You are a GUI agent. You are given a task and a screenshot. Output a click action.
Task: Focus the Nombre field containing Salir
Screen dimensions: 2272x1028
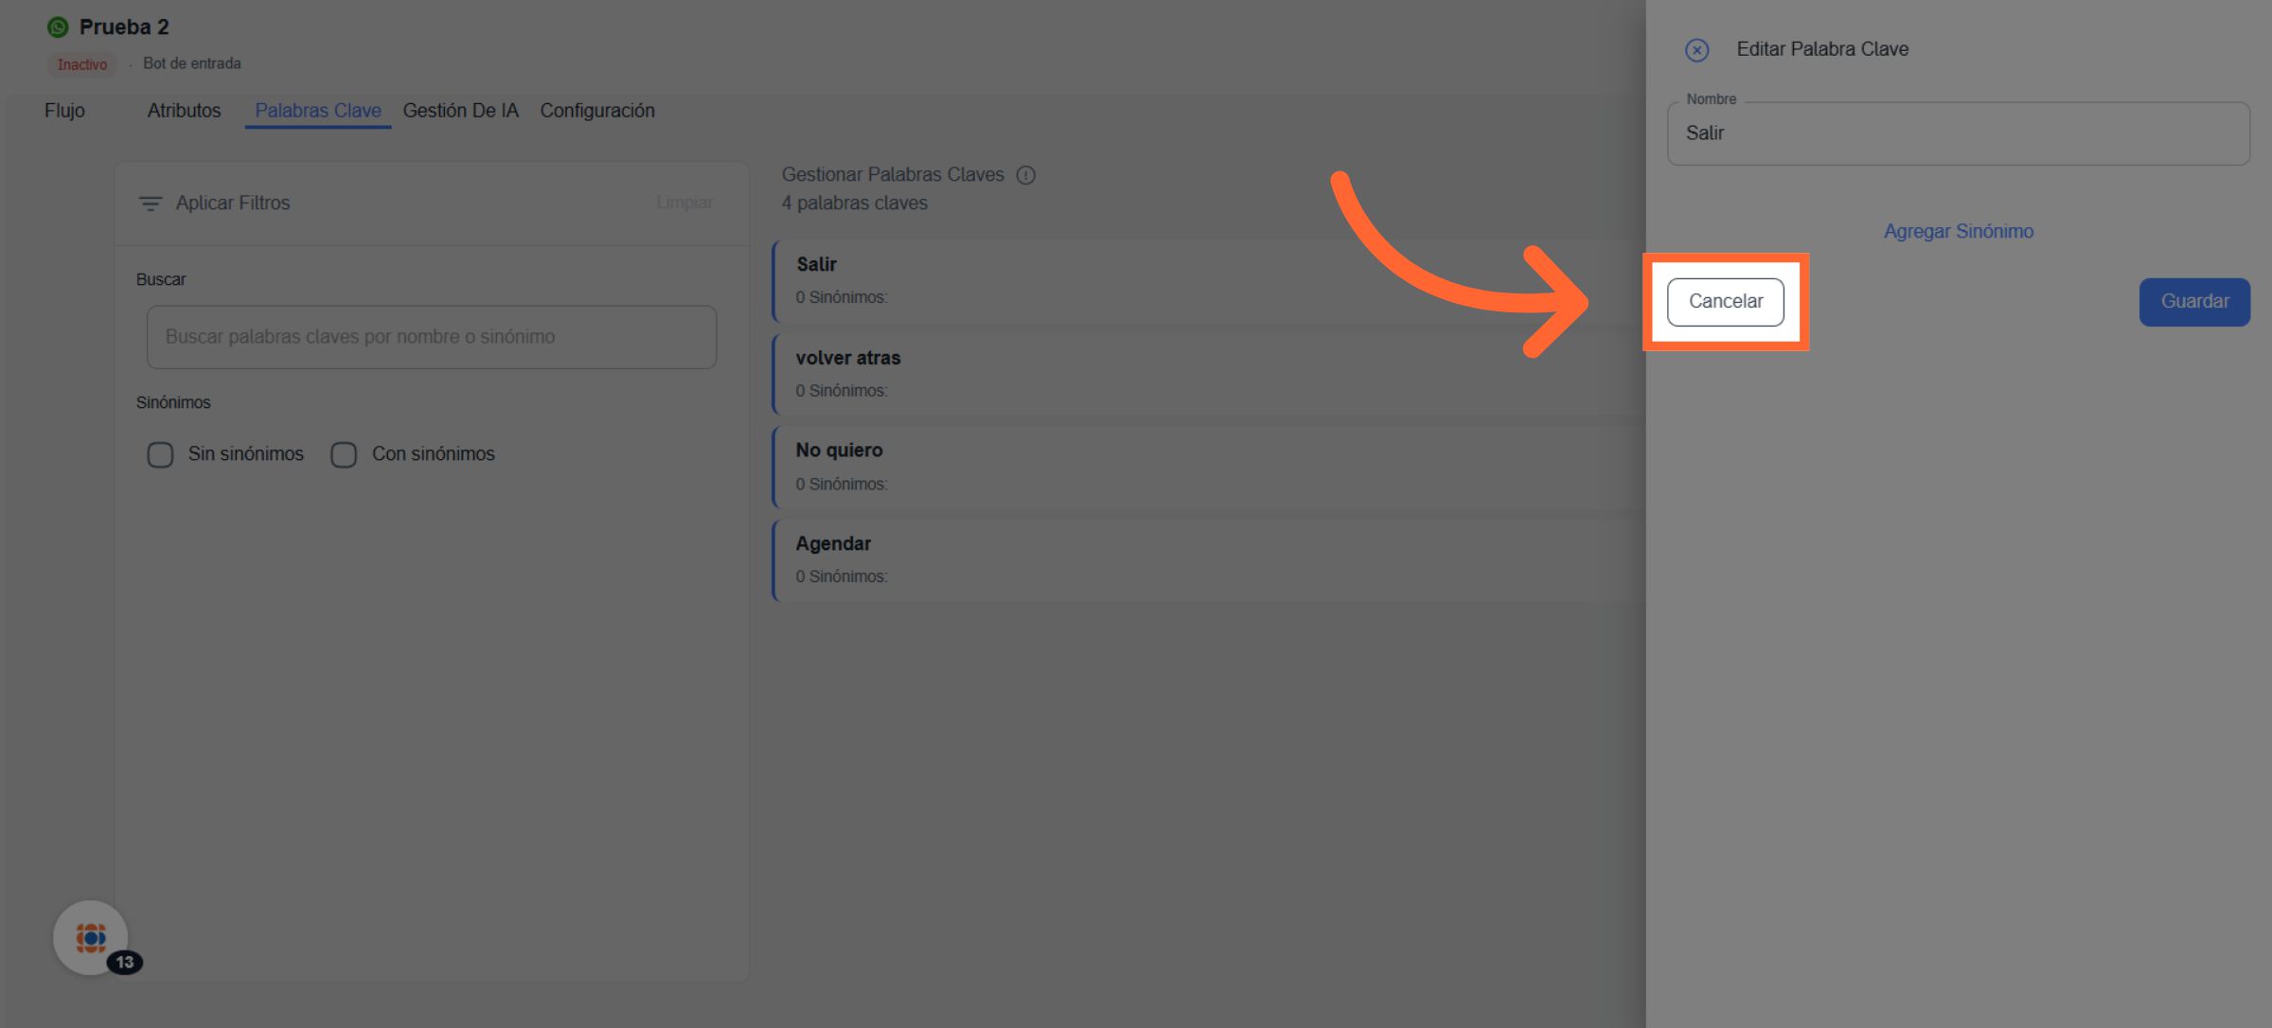click(1958, 133)
